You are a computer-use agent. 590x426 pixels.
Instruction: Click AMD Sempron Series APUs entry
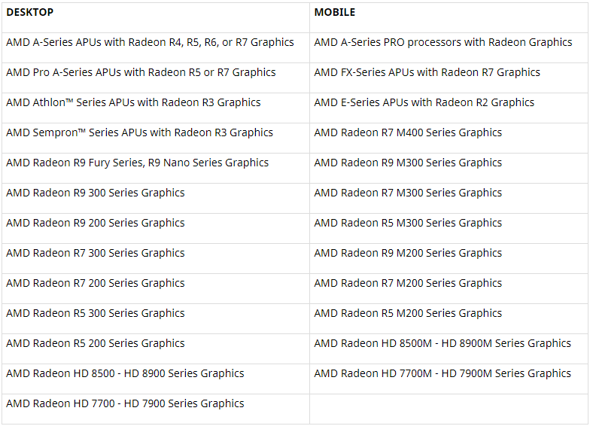139,133
